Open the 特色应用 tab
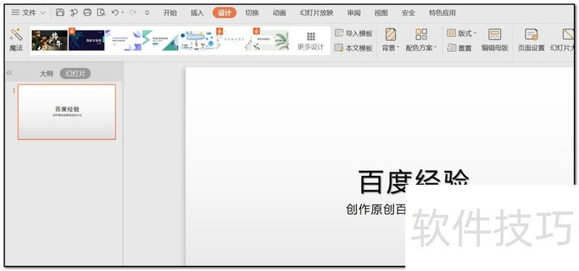Image resolution: width=579 pixels, height=271 pixels. pyautogui.click(x=442, y=13)
